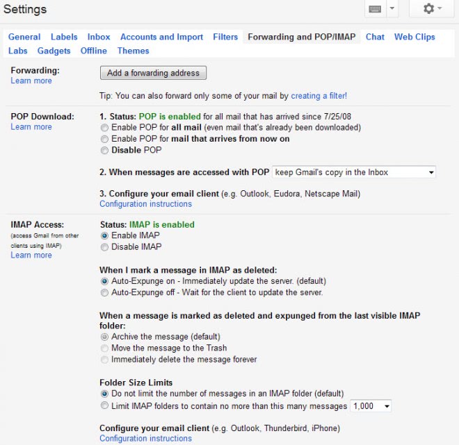Click Add a forwarding address button
The width and height of the screenshot is (459, 445).
coord(153,73)
